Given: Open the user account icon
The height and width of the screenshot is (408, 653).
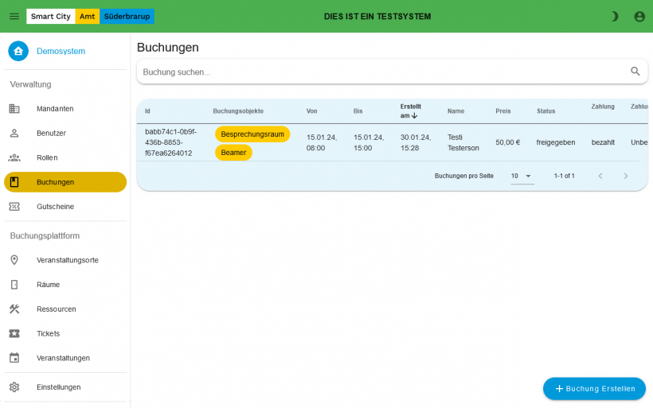Looking at the screenshot, I should (x=639, y=16).
